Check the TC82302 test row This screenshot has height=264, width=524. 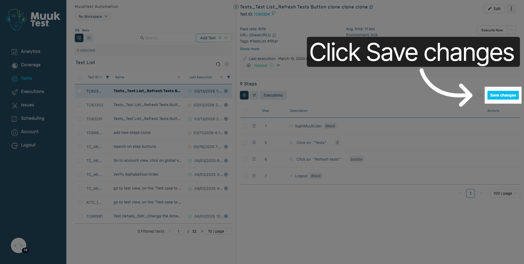(x=80, y=105)
